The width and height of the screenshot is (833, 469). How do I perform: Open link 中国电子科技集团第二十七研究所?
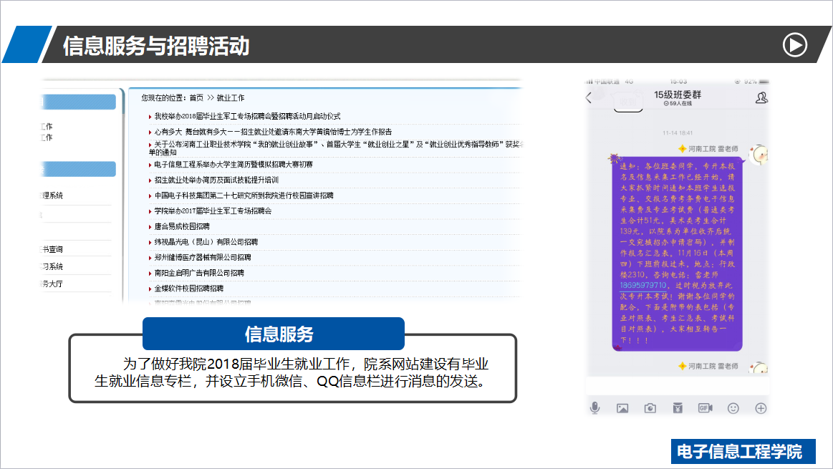[244, 195]
